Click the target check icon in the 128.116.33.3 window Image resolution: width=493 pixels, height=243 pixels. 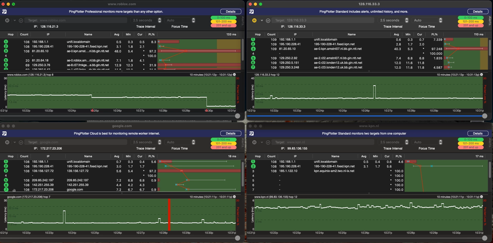(268, 20)
